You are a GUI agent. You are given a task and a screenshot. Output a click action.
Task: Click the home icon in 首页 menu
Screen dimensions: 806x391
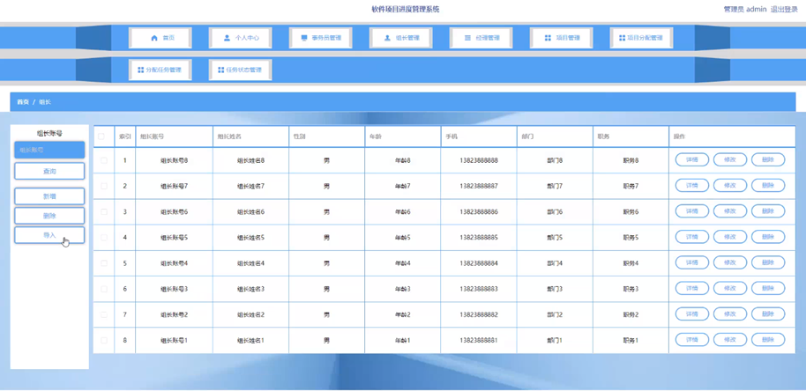(154, 38)
